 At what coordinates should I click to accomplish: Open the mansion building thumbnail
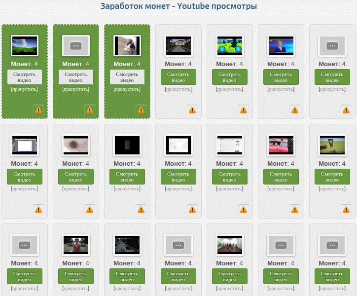pos(178,45)
